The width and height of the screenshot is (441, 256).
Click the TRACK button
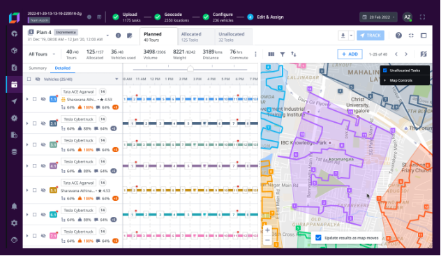click(x=371, y=36)
